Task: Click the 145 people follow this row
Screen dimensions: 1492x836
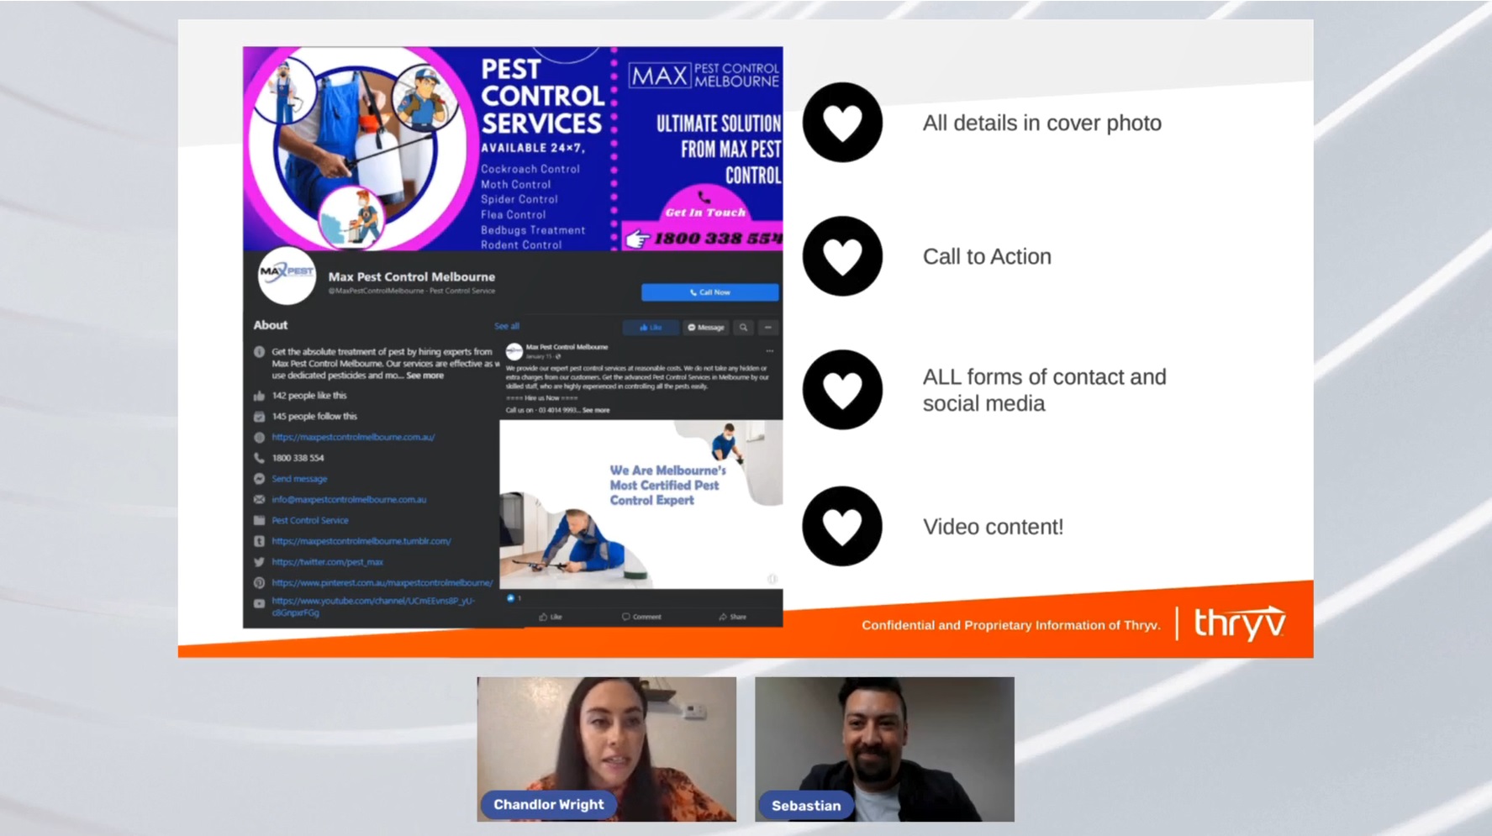Action: (x=314, y=417)
